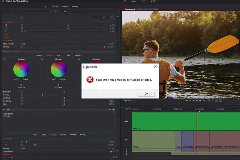
Task: Open the RGB colour tab
Action: pyautogui.click(x=58, y=55)
